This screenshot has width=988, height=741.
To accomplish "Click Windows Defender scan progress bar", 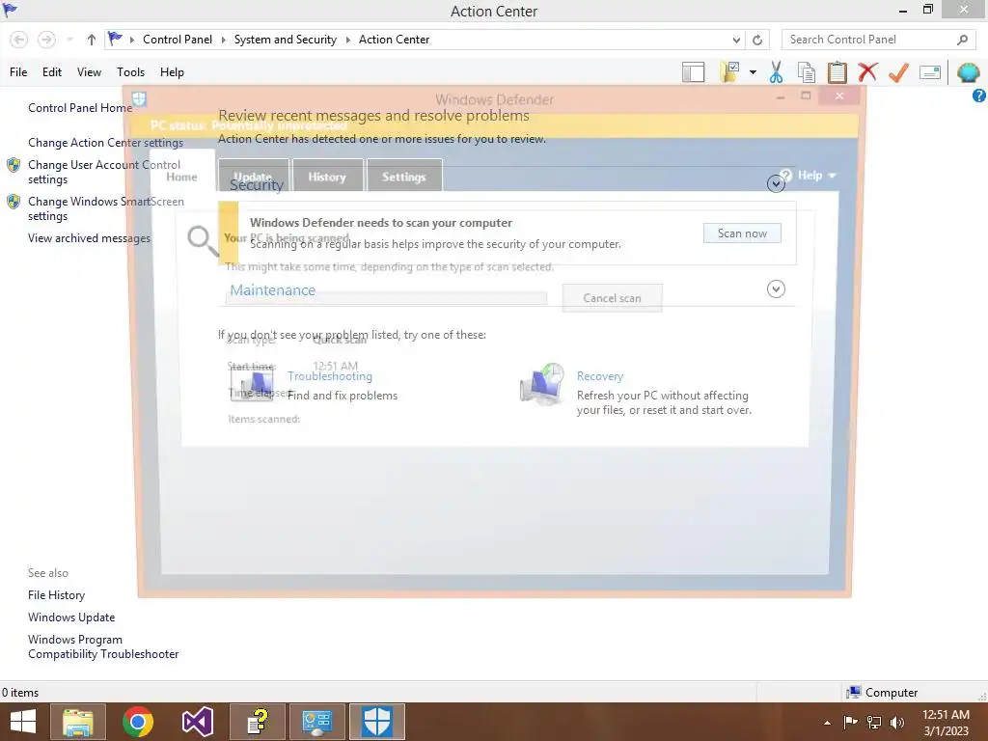I will click(386, 298).
